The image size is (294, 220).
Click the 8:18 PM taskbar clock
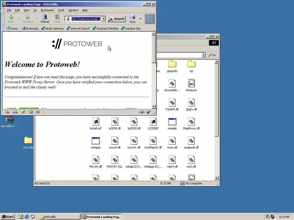[x=284, y=217]
